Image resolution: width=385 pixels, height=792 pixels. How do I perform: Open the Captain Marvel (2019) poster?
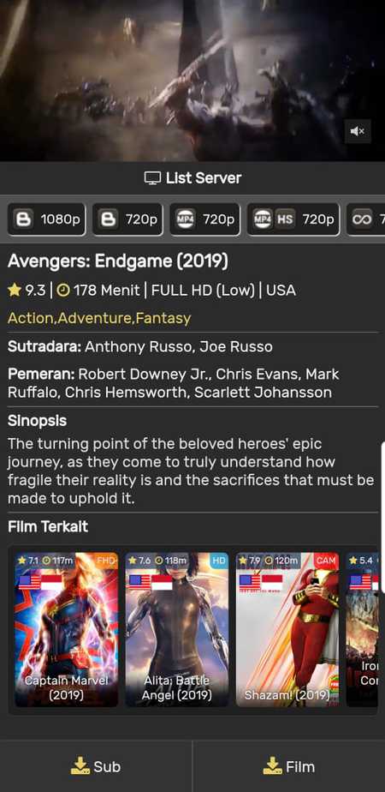[67, 629]
